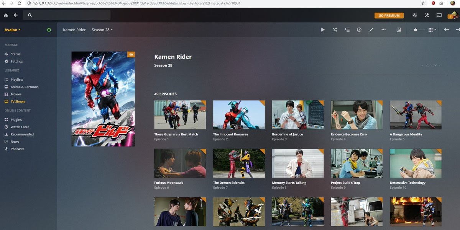This screenshot has width=460, height=230.
Task: Play season with play icon
Action: 323,29
